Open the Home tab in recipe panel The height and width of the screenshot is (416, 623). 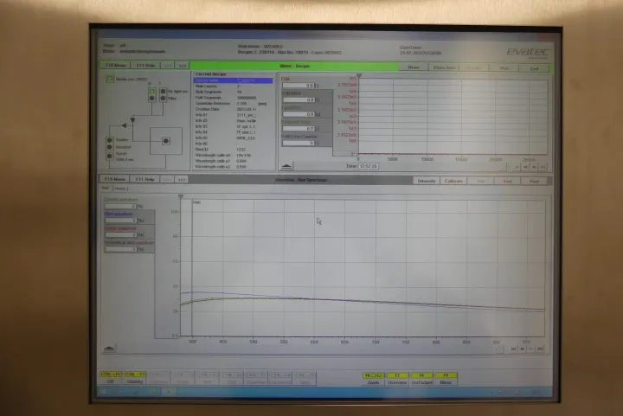(x=414, y=66)
